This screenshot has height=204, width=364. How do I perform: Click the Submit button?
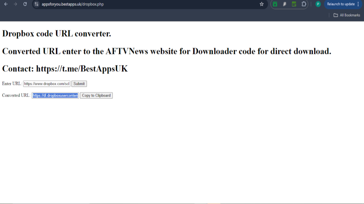(x=79, y=84)
